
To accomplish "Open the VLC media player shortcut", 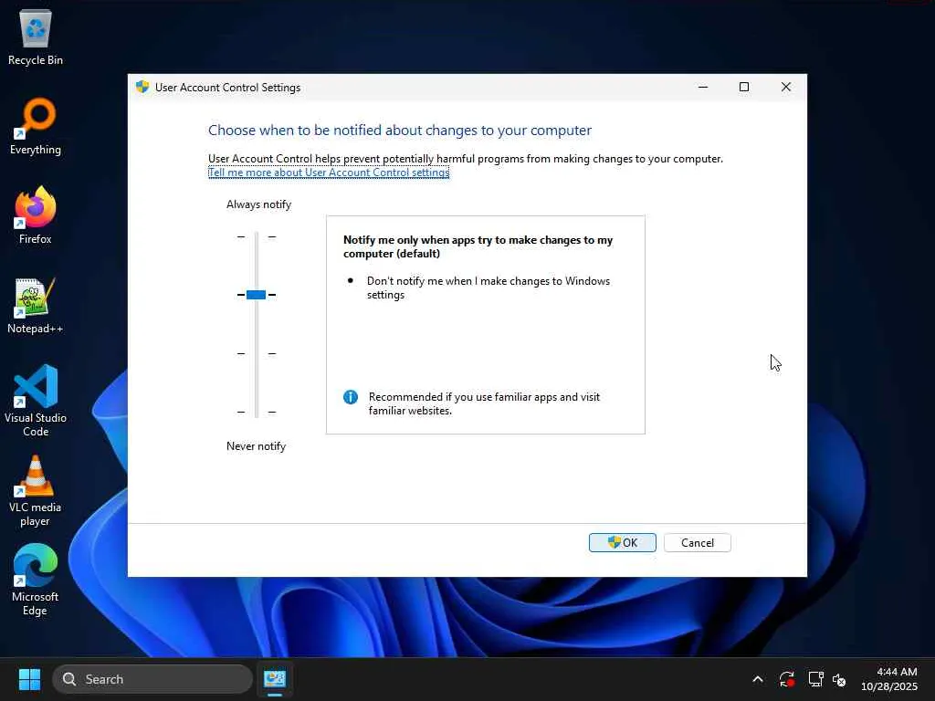I will point(36,491).
